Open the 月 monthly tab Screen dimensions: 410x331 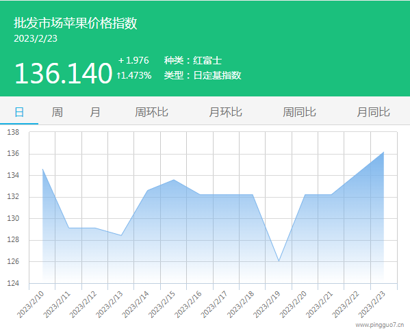(x=95, y=112)
